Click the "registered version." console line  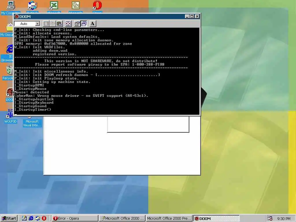tap(55, 54)
